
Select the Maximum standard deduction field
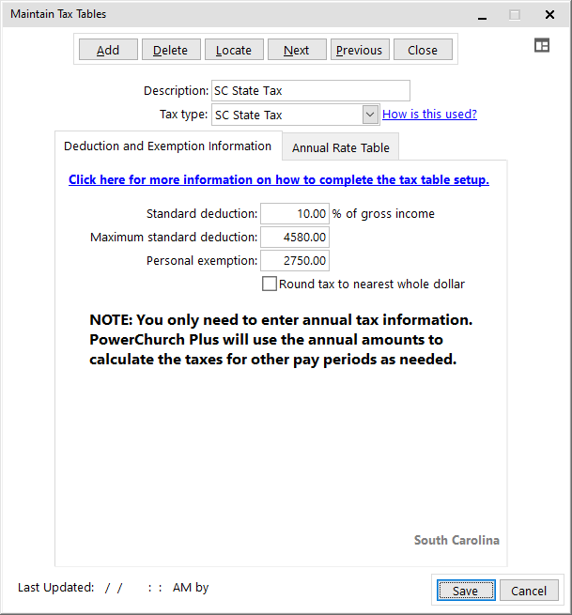(x=294, y=238)
